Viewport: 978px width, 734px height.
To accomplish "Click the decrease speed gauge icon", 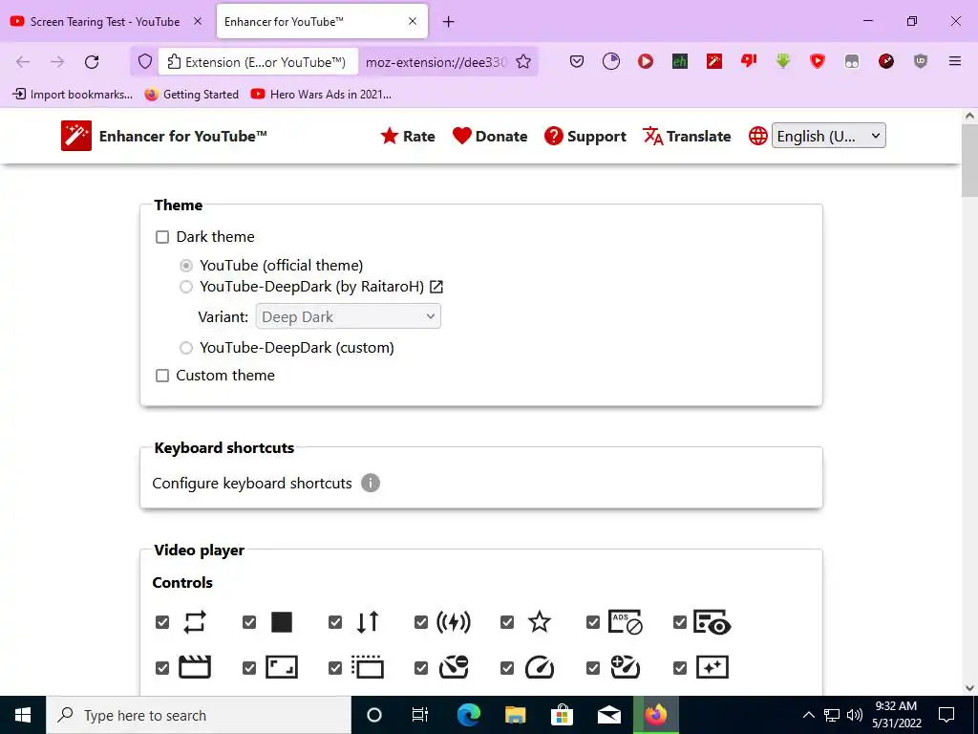I will pyautogui.click(x=454, y=667).
